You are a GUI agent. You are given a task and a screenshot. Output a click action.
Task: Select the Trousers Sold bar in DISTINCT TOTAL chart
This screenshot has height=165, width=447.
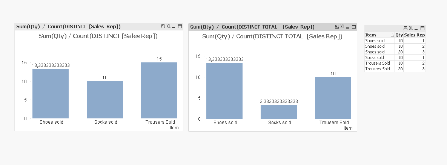click(x=333, y=98)
